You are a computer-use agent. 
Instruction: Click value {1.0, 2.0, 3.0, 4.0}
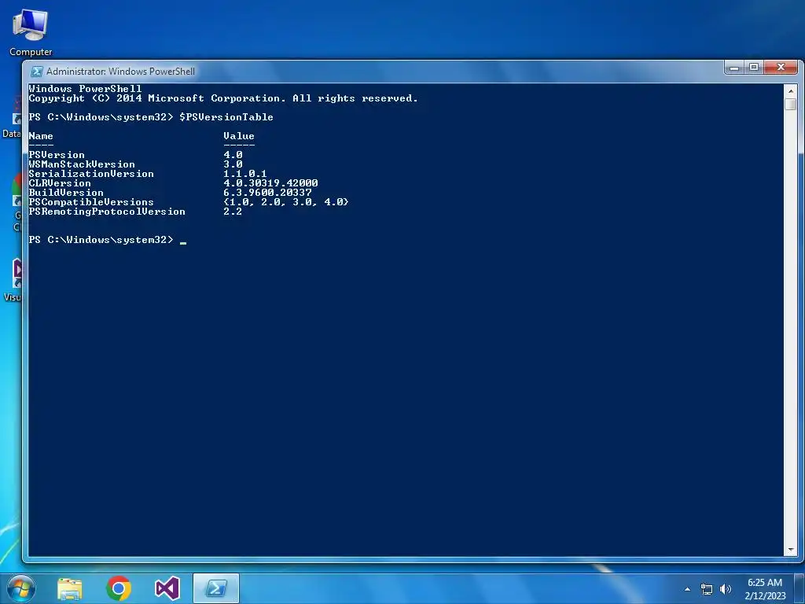click(286, 202)
